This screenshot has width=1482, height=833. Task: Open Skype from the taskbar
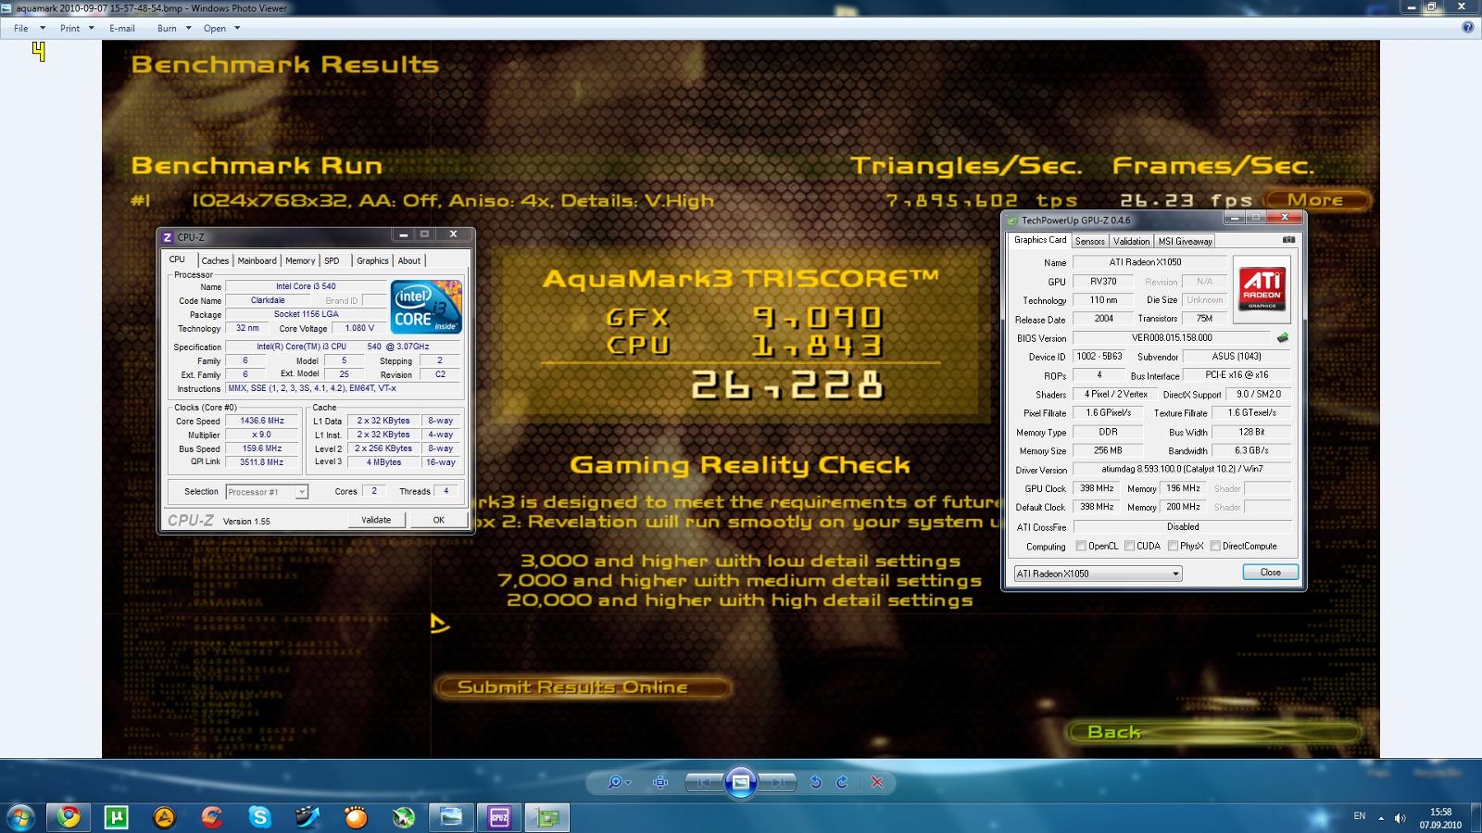tap(259, 817)
